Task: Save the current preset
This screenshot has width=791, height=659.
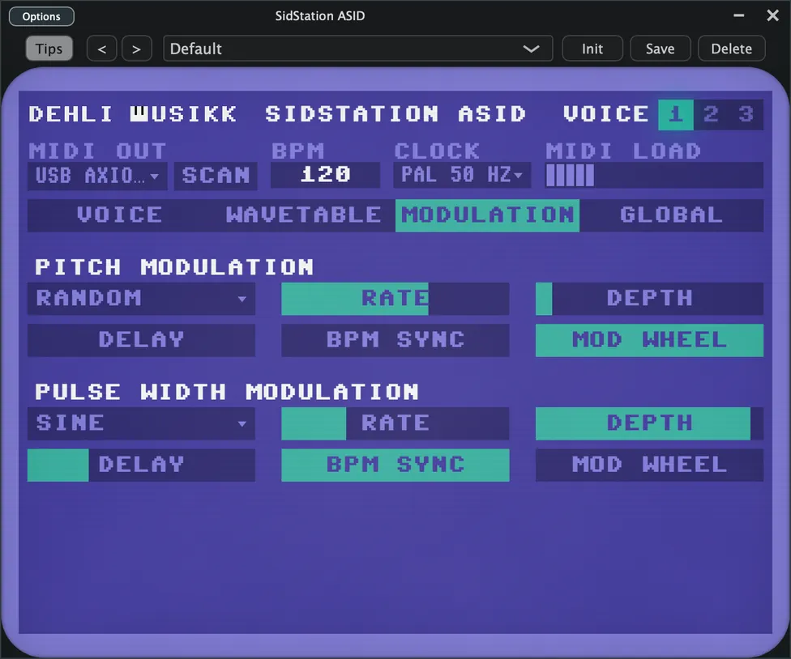Action: [x=660, y=49]
